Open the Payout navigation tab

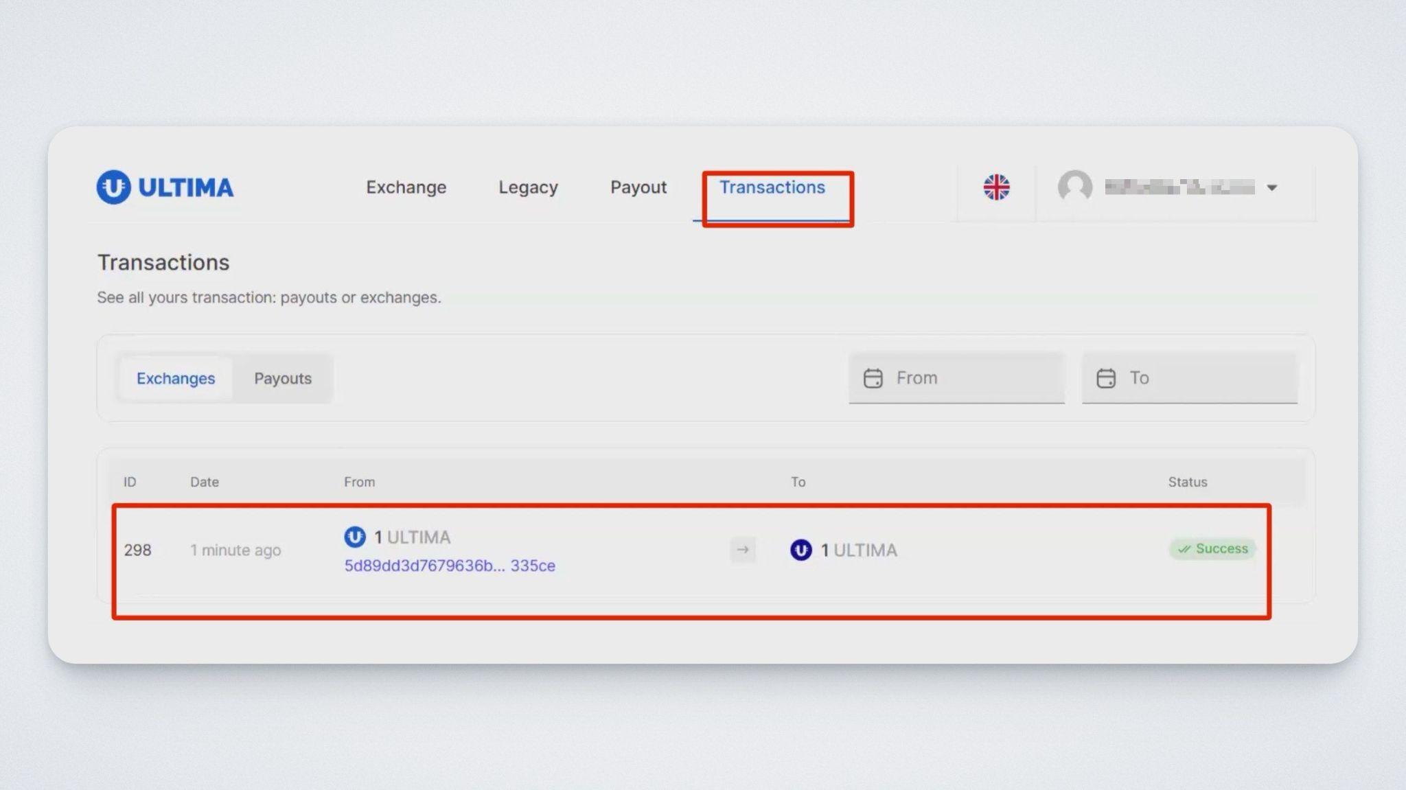(638, 187)
